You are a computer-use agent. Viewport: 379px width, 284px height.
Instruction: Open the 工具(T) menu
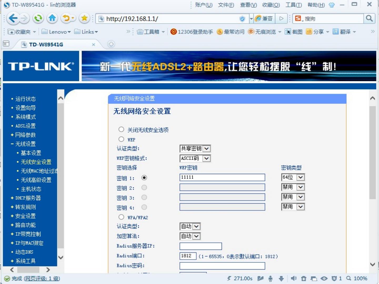coord(293,5)
